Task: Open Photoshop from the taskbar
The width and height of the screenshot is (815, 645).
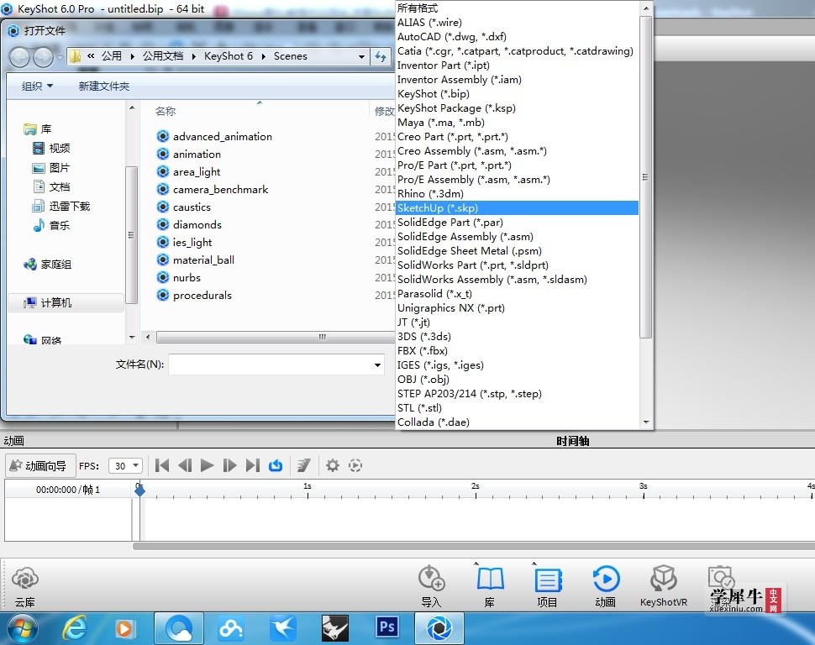Action: [387, 627]
